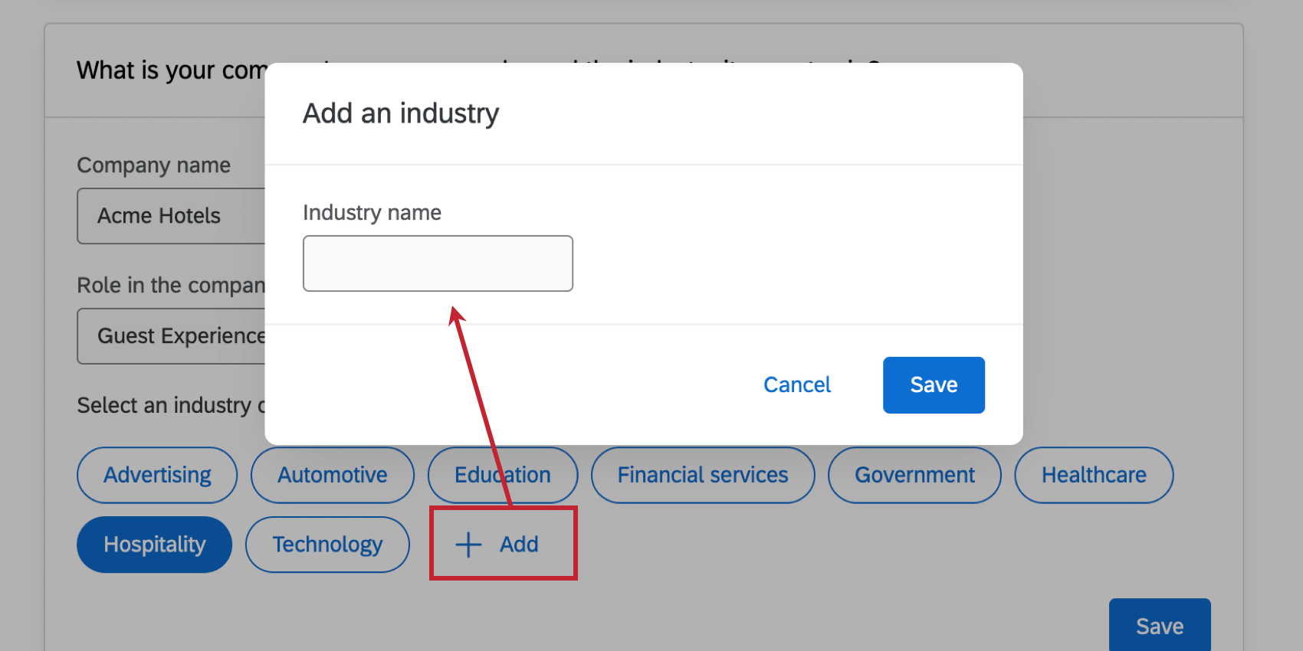
Task: Deselect the Hospitality industry chip
Action: tap(154, 545)
